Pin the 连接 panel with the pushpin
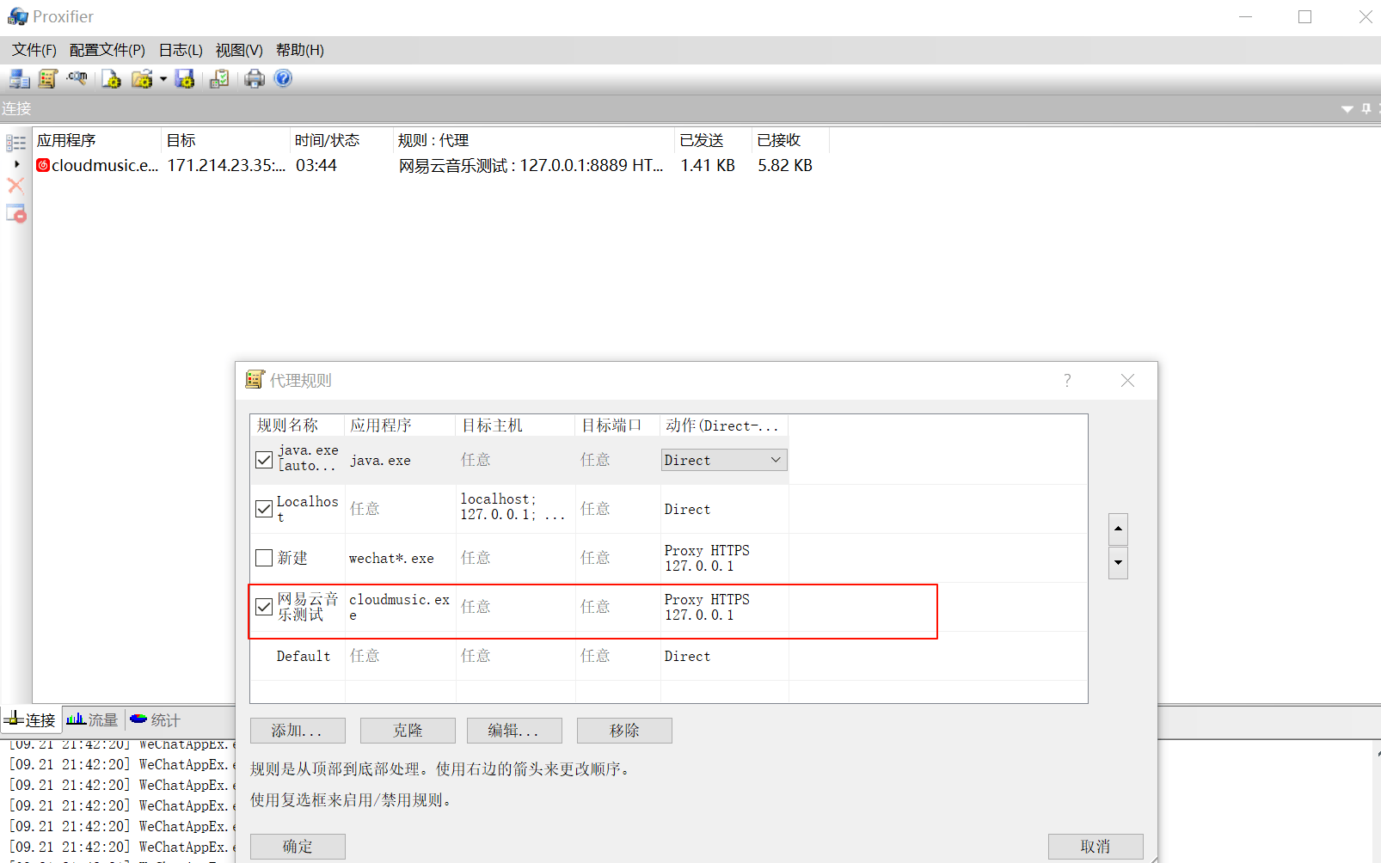 1366,108
